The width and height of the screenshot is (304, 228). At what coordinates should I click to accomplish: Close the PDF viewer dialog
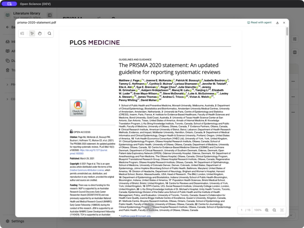pos(284,23)
